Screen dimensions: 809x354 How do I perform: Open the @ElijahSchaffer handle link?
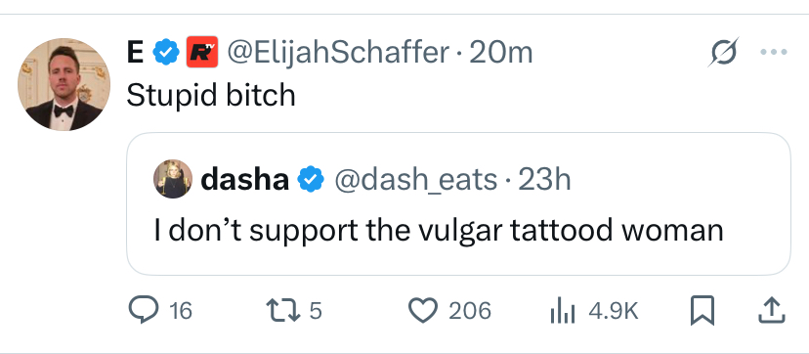coord(338,53)
